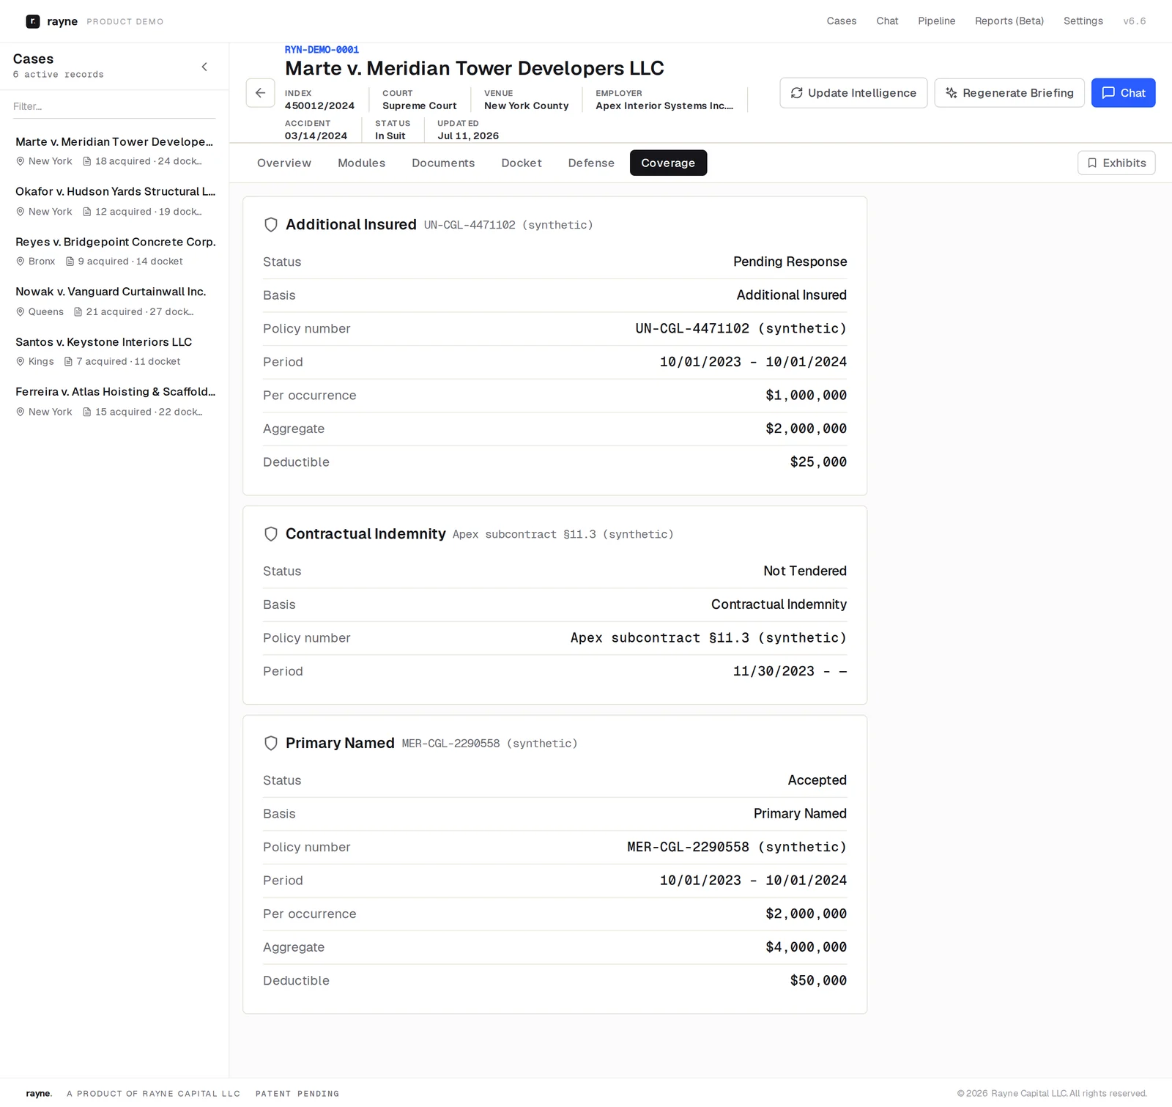Click the PATENT PENDING footer text
The width and height of the screenshot is (1172, 1107).
[x=297, y=1094]
